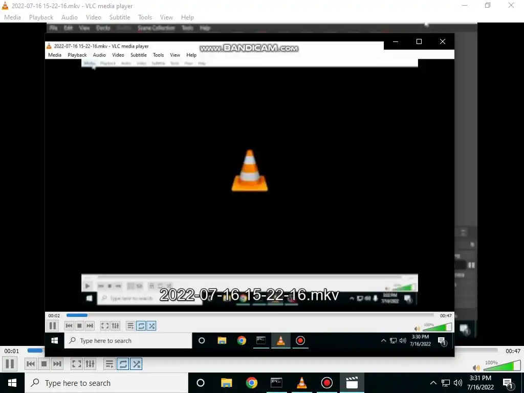
Task: Click Playback menu in recorded inner VLC window
Action: pos(77,55)
